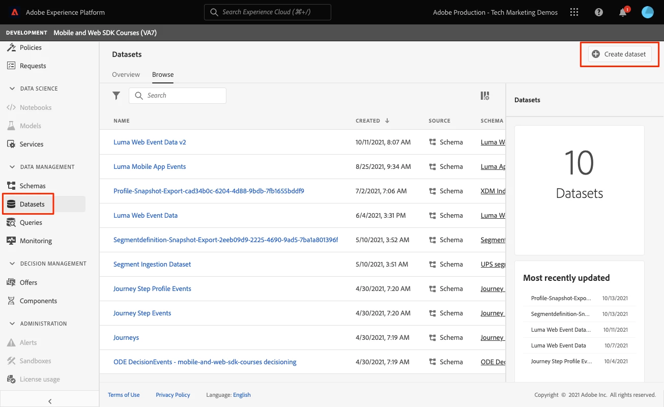This screenshot has width=664, height=407.
Task: Open Alerts in the sidebar
Action: (28, 342)
